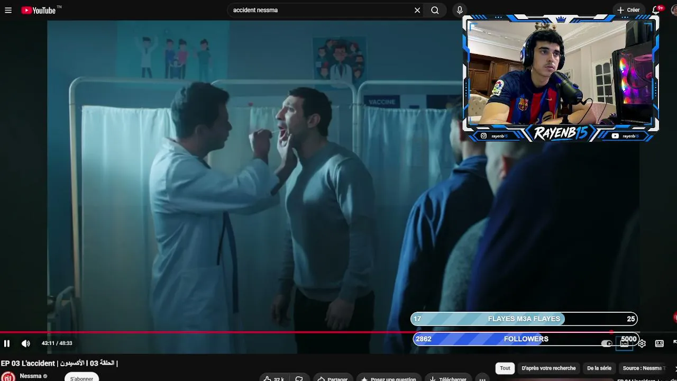Viewport: 677px width, 381px height.
Task: Click the Nessma channel avatar
Action: (8, 376)
